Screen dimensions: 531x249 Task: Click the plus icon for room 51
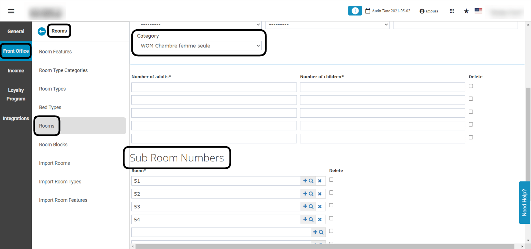point(305,181)
